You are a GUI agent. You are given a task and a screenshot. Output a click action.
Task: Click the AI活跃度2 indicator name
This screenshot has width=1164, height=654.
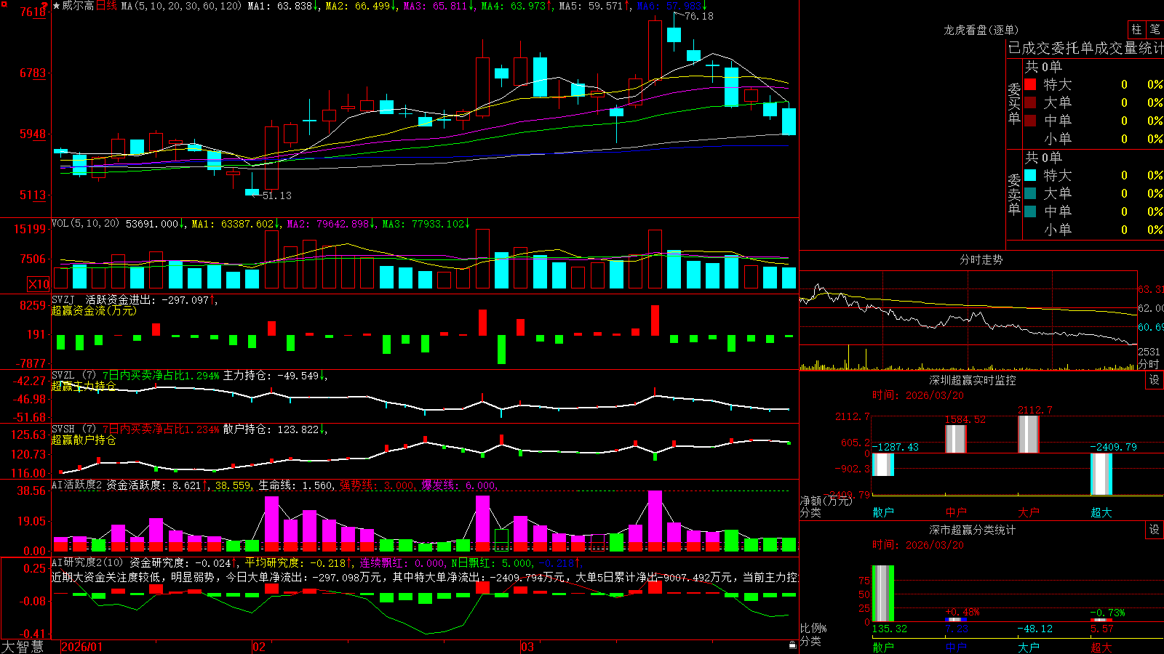click(x=76, y=485)
